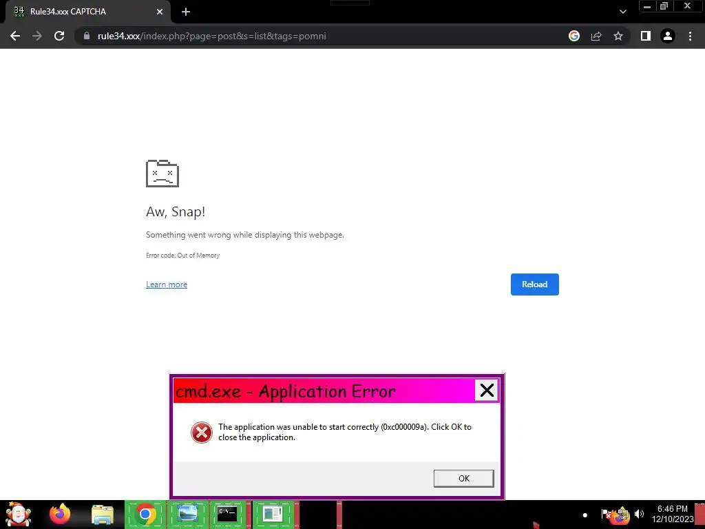Open the Chrome three-dot menu
Image resolution: width=705 pixels, height=529 pixels.
pos(690,36)
